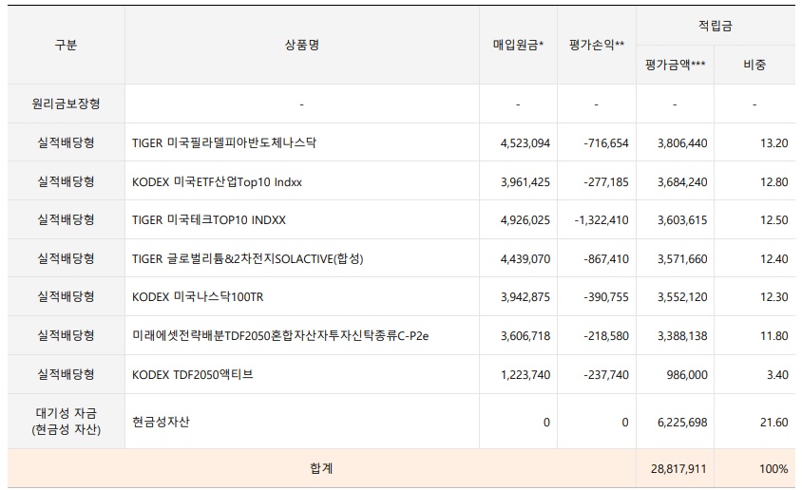Click the 대기성 자금 (현금성 자산) label
802x490 pixels.
coord(66,421)
